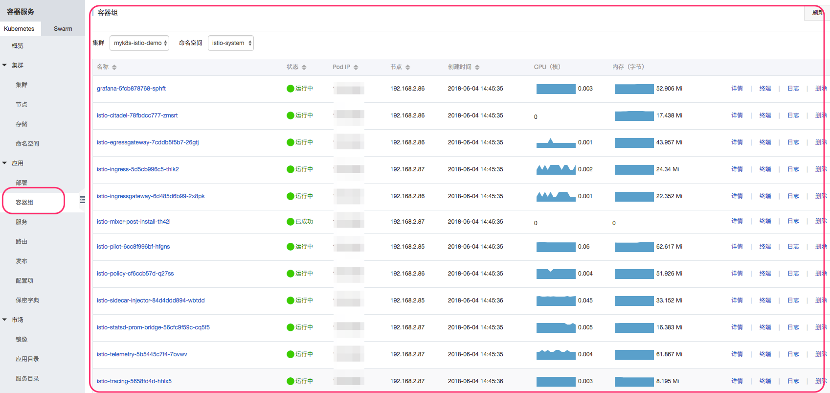The image size is (830, 393).
Task: Open 存储 in the sidebar
Action: coord(22,124)
